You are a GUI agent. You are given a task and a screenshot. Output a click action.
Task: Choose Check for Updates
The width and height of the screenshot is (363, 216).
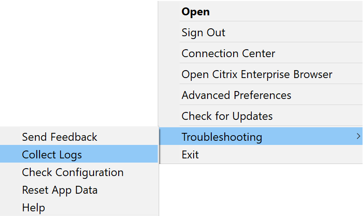tap(227, 116)
